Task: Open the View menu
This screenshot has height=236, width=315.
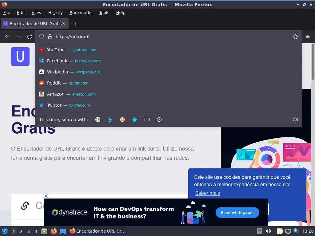Action: point(36,13)
